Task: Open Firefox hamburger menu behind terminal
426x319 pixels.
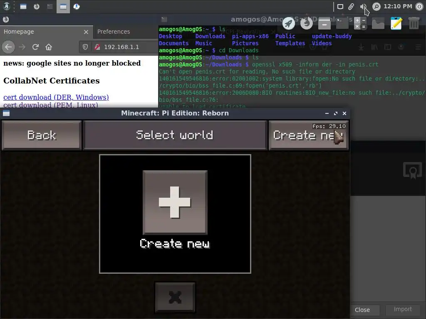Action: [418, 47]
